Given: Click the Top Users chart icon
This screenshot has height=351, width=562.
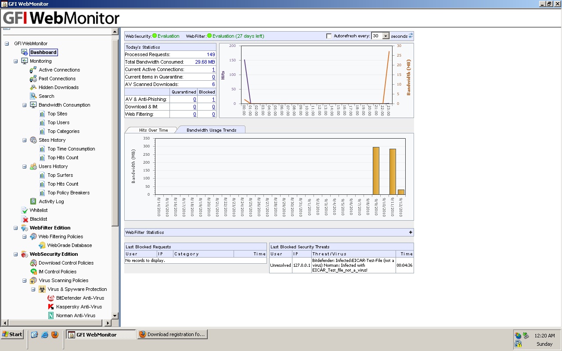Looking at the screenshot, I should [x=42, y=122].
